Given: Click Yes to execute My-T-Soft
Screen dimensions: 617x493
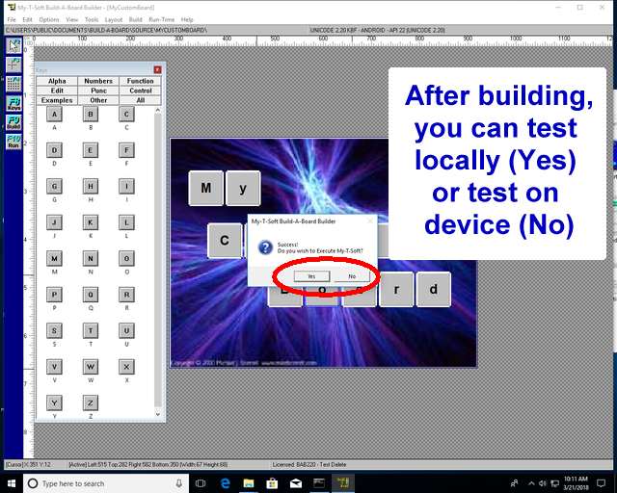Looking at the screenshot, I should [x=311, y=276].
